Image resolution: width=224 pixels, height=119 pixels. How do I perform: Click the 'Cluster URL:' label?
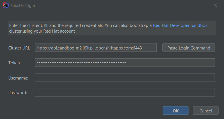pos(20,48)
